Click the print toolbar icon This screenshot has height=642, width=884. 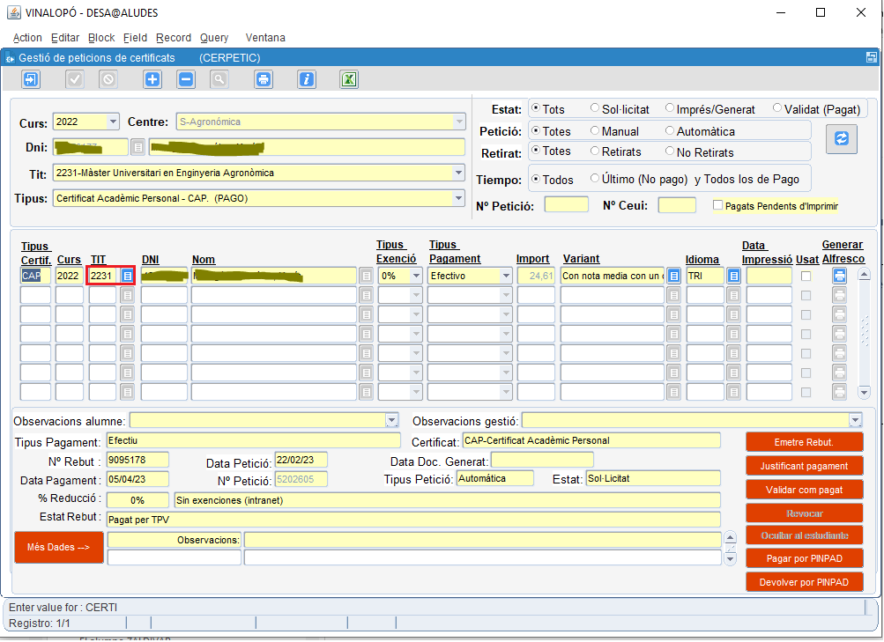pyautogui.click(x=264, y=79)
